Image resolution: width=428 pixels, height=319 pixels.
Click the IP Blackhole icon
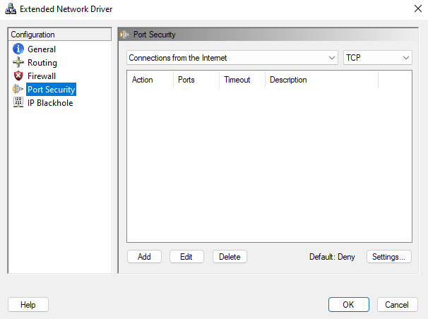tap(18, 103)
